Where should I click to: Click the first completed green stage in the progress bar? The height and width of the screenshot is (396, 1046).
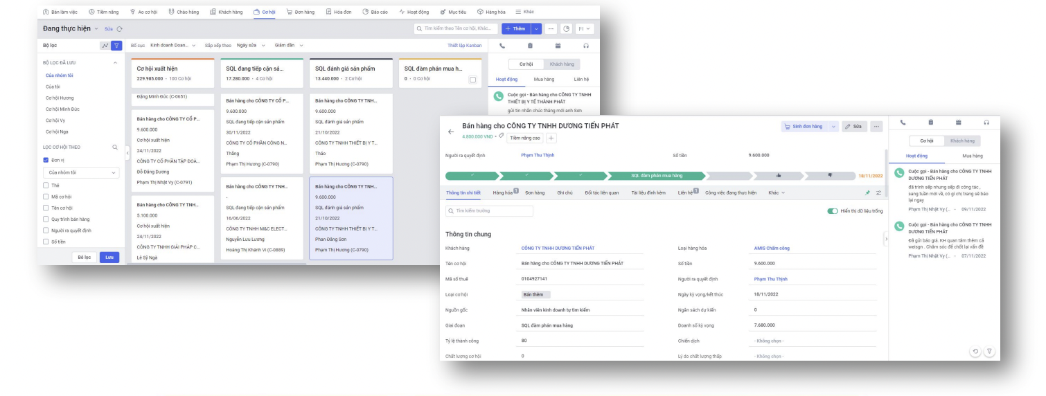[x=472, y=175]
